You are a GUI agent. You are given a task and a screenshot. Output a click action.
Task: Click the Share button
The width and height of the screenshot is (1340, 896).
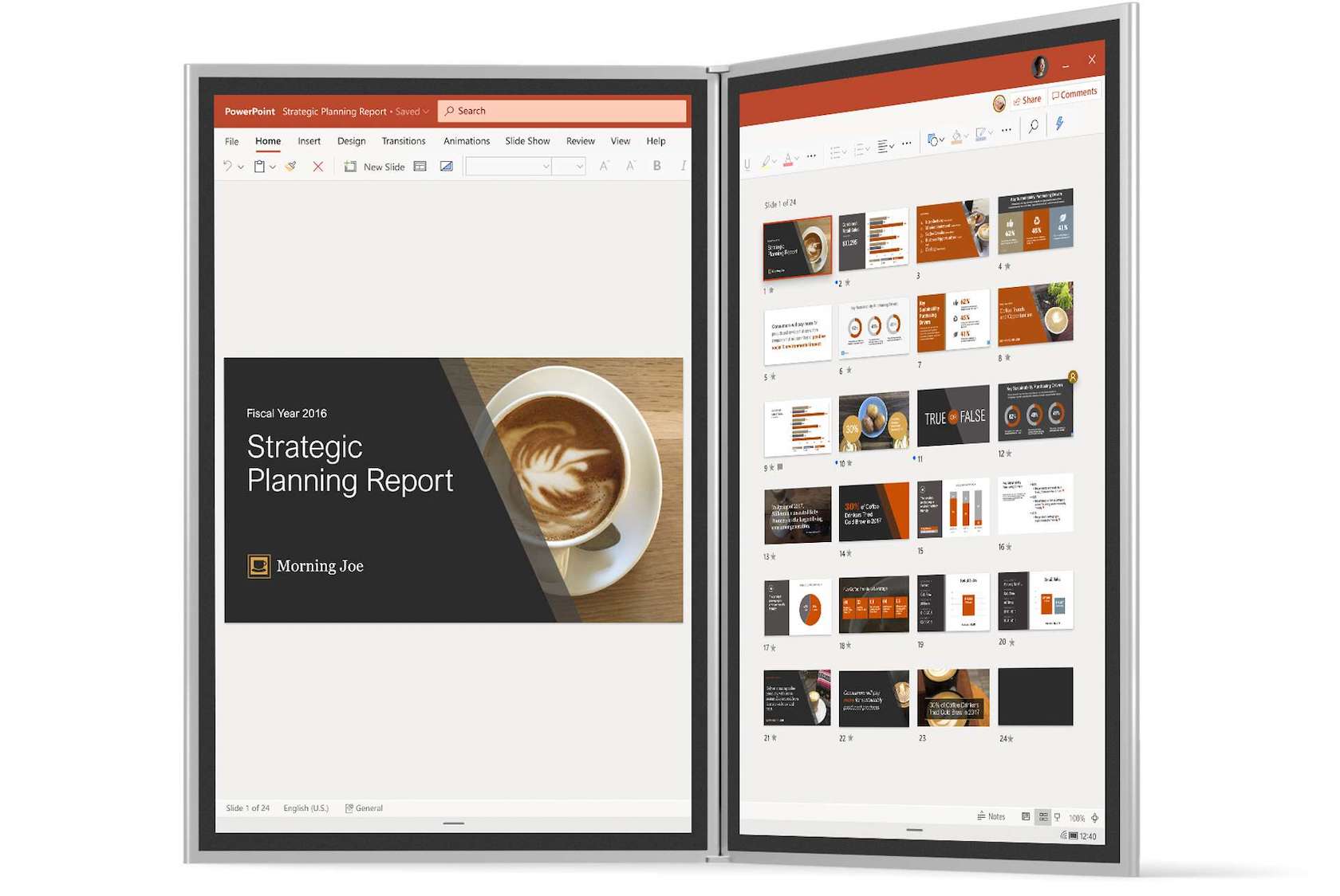pyautogui.click(x=1027, y=100)
